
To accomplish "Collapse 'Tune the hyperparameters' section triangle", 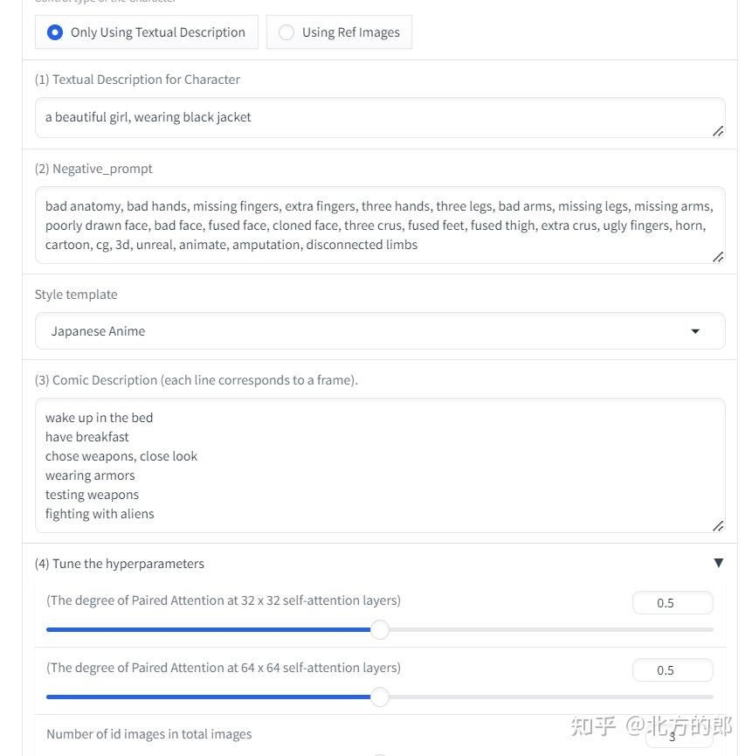I will 718,563.
